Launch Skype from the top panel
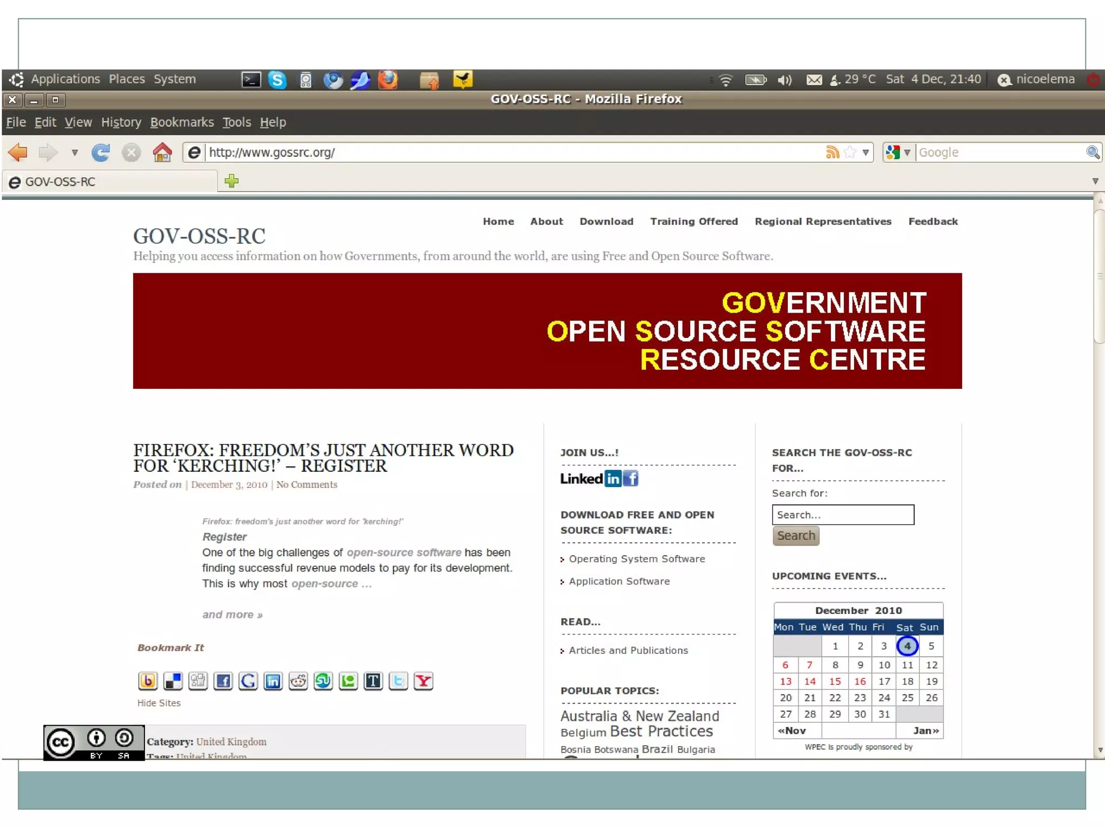Image resolution: width=1105 pixels, height=828 pixels. [277, 80]
